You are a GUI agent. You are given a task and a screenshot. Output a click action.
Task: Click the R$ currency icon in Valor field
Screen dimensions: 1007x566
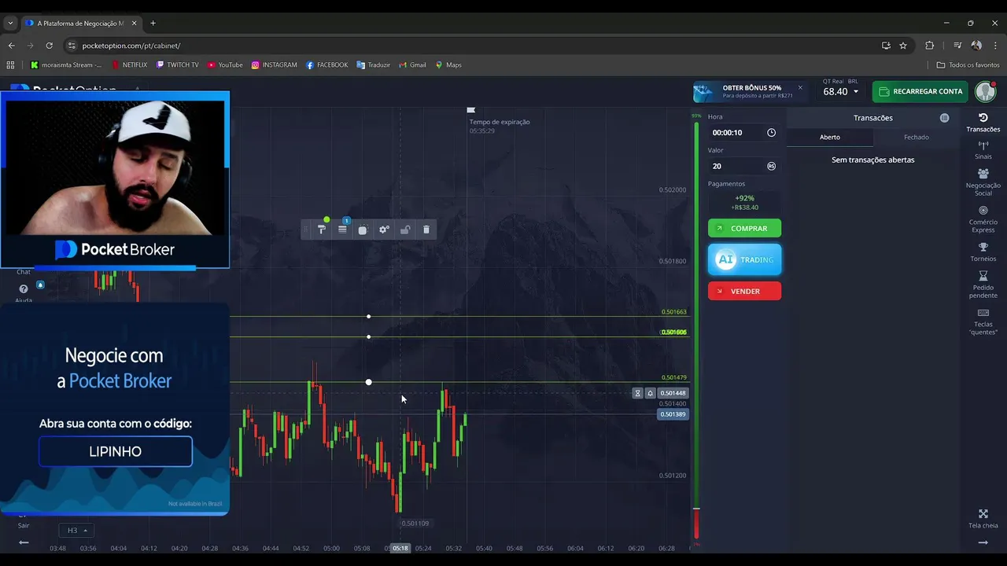click(771, 166)
